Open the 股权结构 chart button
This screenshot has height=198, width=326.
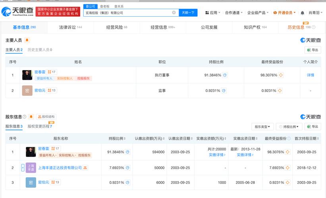46,117
